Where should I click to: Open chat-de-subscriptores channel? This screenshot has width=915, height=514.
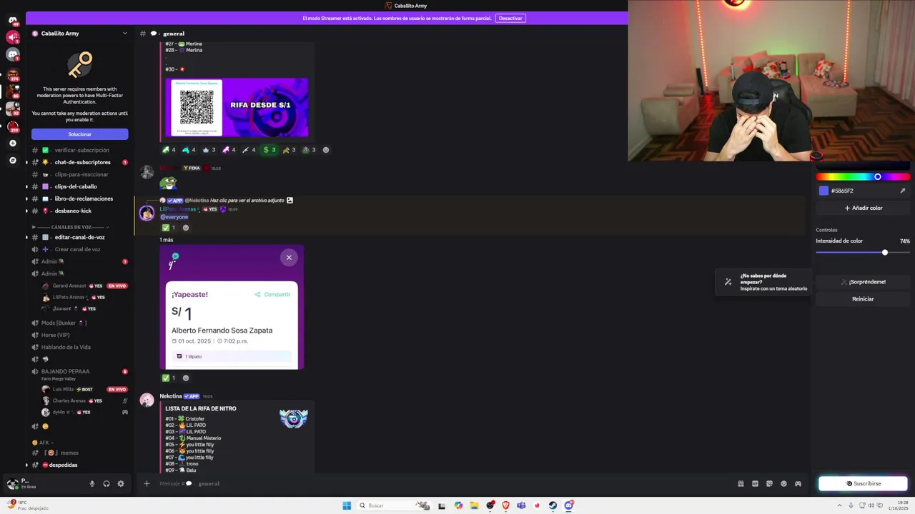click(80, 162)
